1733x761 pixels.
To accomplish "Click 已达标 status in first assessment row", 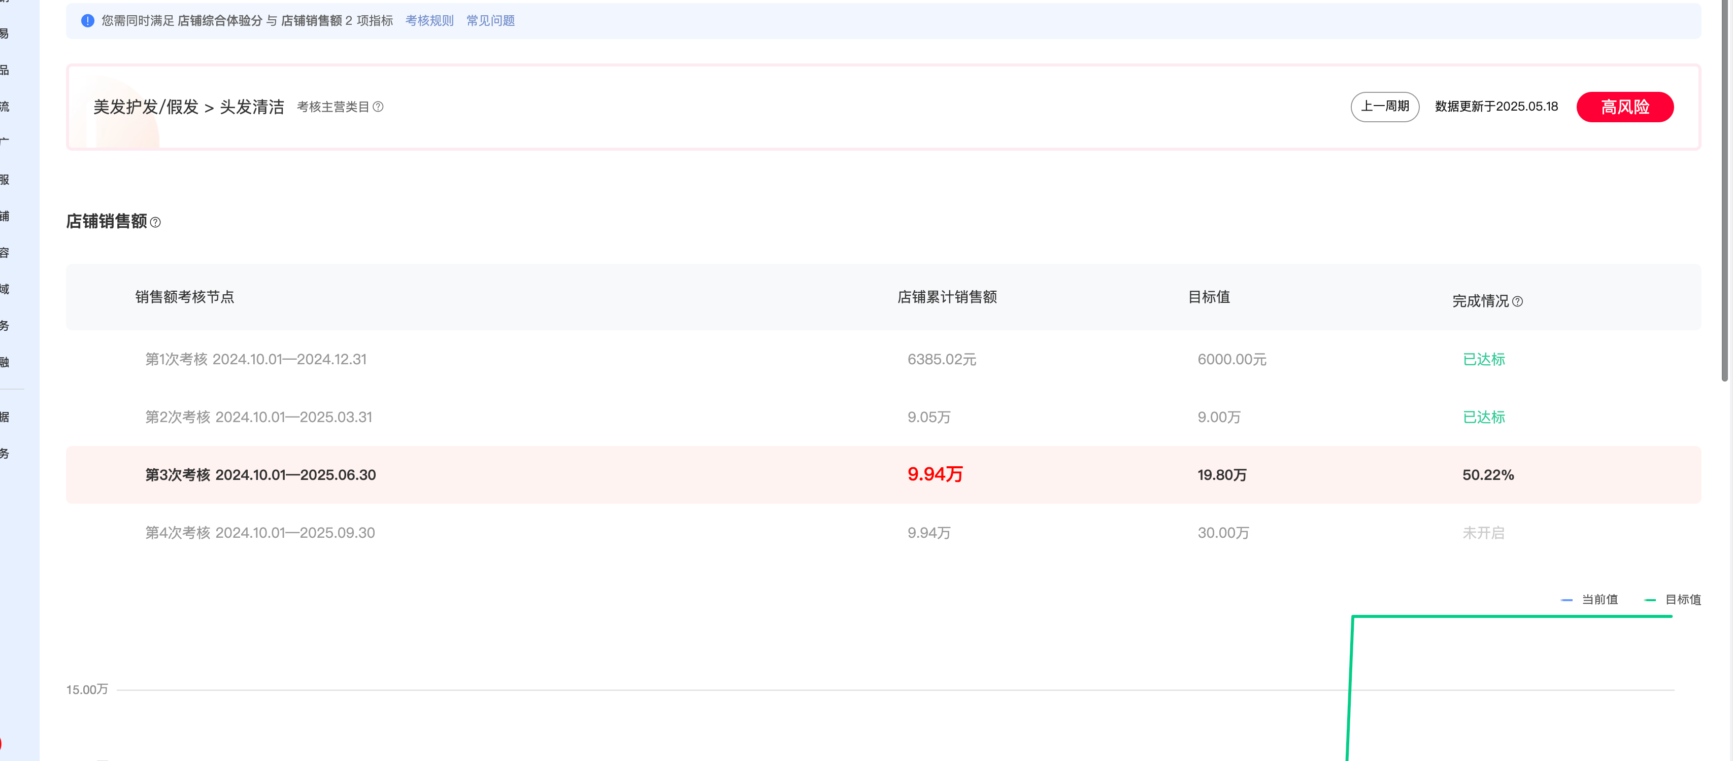I will (x=1483, y=359).
